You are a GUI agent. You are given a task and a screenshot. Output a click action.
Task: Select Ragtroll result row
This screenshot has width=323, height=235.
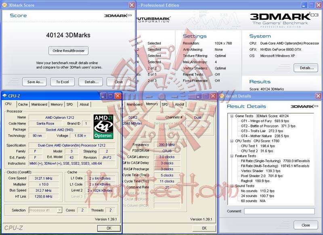[255, 181]
